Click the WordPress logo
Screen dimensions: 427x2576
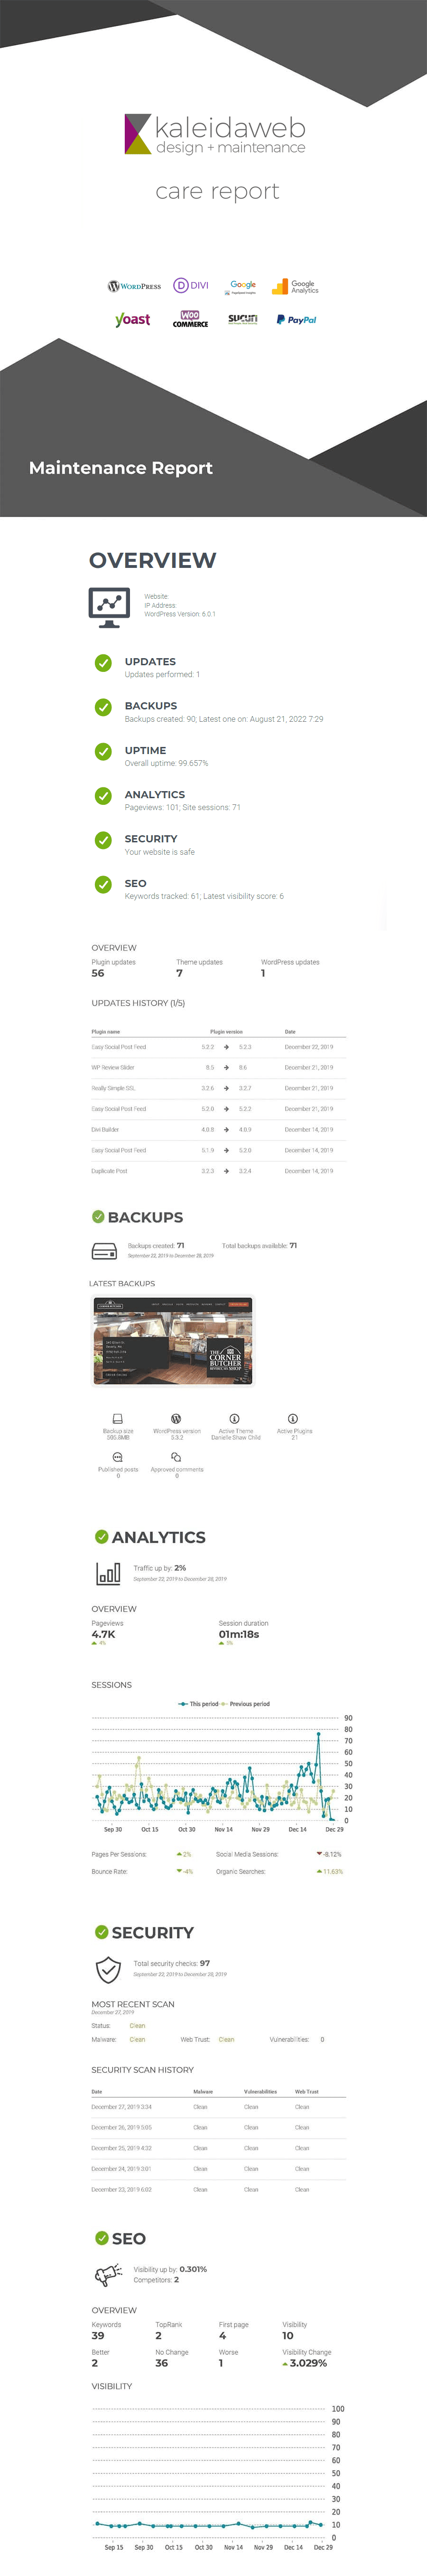(134, 286)
